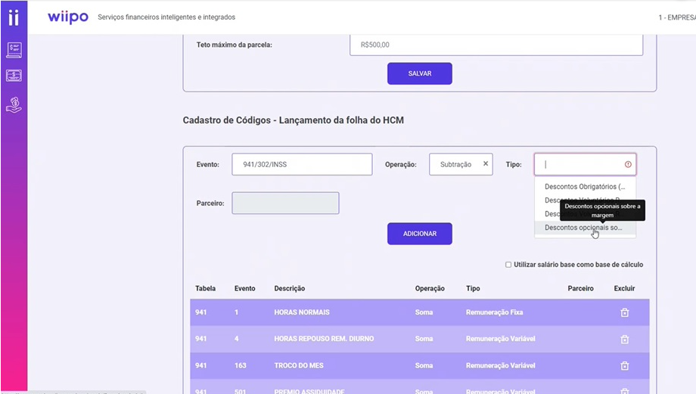Viewport: 696px width, 394px height.
Task: Click 'Remuneração Fixa' type cell
Action: point(495,312)
